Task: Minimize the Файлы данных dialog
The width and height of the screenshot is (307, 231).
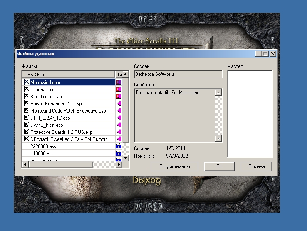Action: 258,54
